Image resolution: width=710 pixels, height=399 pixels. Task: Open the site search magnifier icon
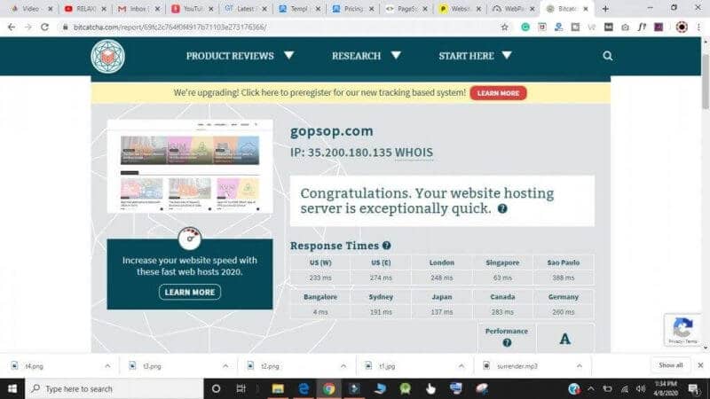point(607,56)
